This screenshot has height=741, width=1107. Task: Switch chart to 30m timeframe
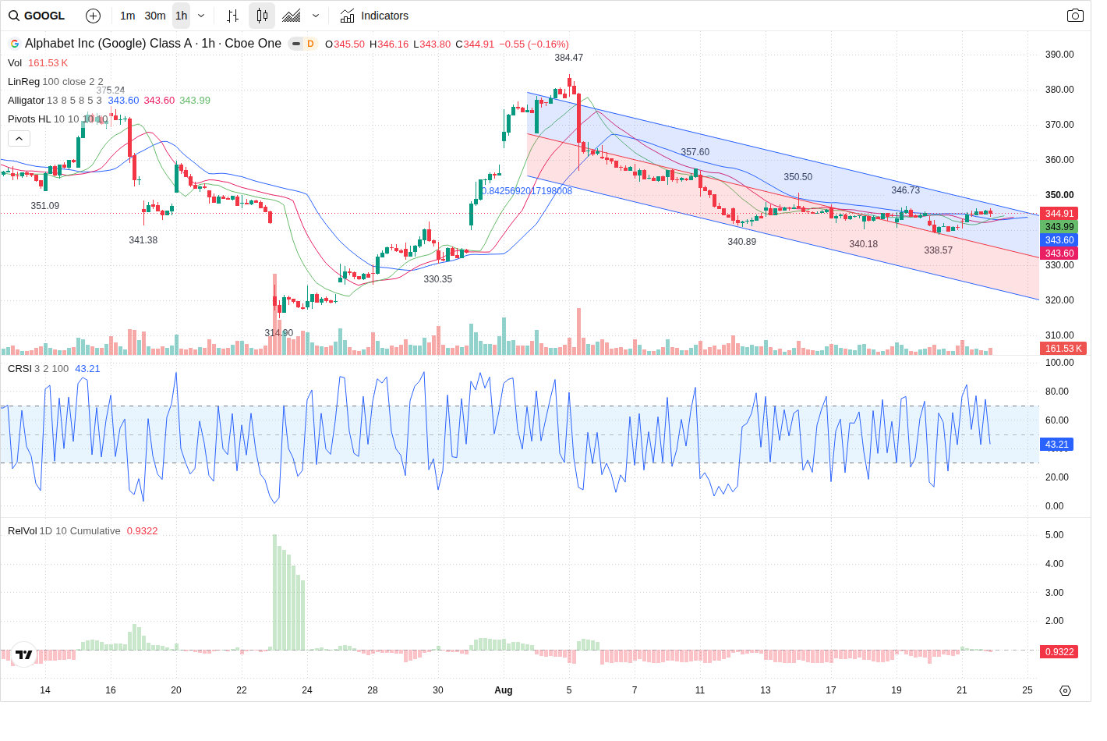click(155, 16)
